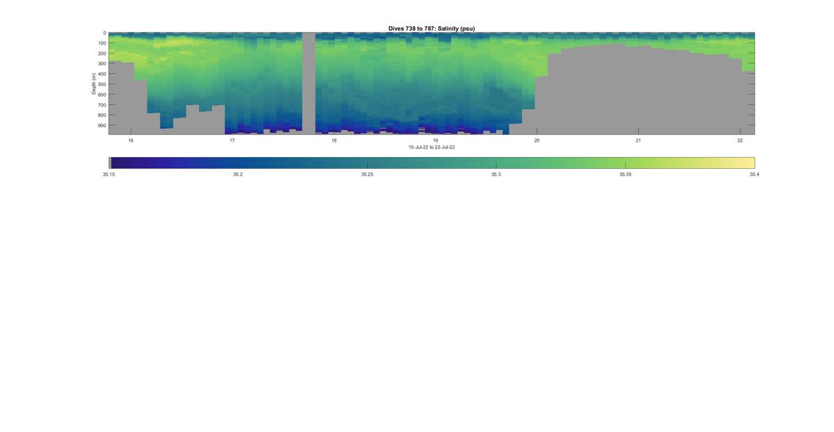Click x-axis tick label '19'
This screenshot has width=834, height=432.
(435, 140)
